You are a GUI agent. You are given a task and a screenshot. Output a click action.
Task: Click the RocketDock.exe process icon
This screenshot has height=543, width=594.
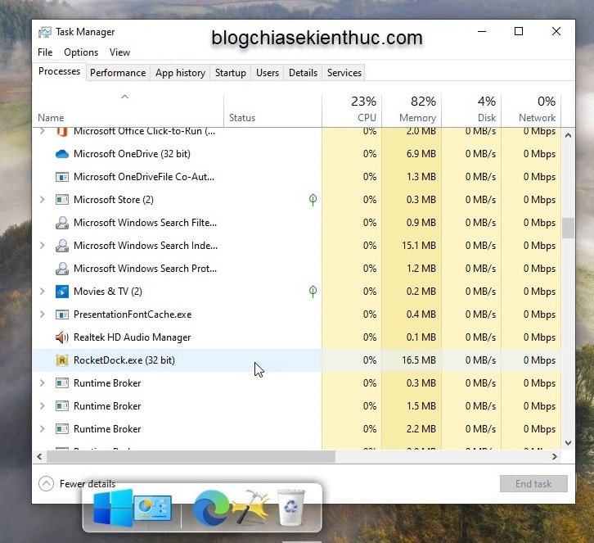[x=62, y=360]
